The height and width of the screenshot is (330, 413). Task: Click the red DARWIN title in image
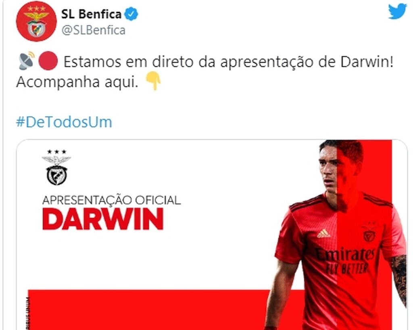[x=103, y=219]
